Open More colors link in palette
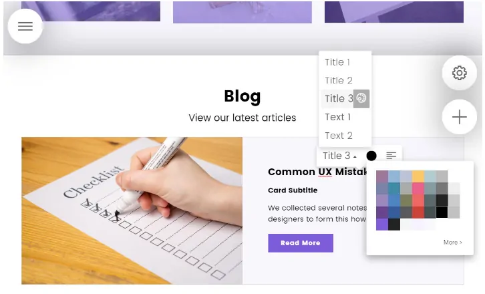Screen dimensions: 485x294 pyautogui.click(x=452, y=243)
